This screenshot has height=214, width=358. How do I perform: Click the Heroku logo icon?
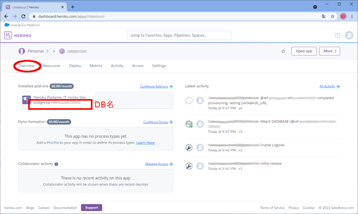pyautogui.click(x=8, y=35)
